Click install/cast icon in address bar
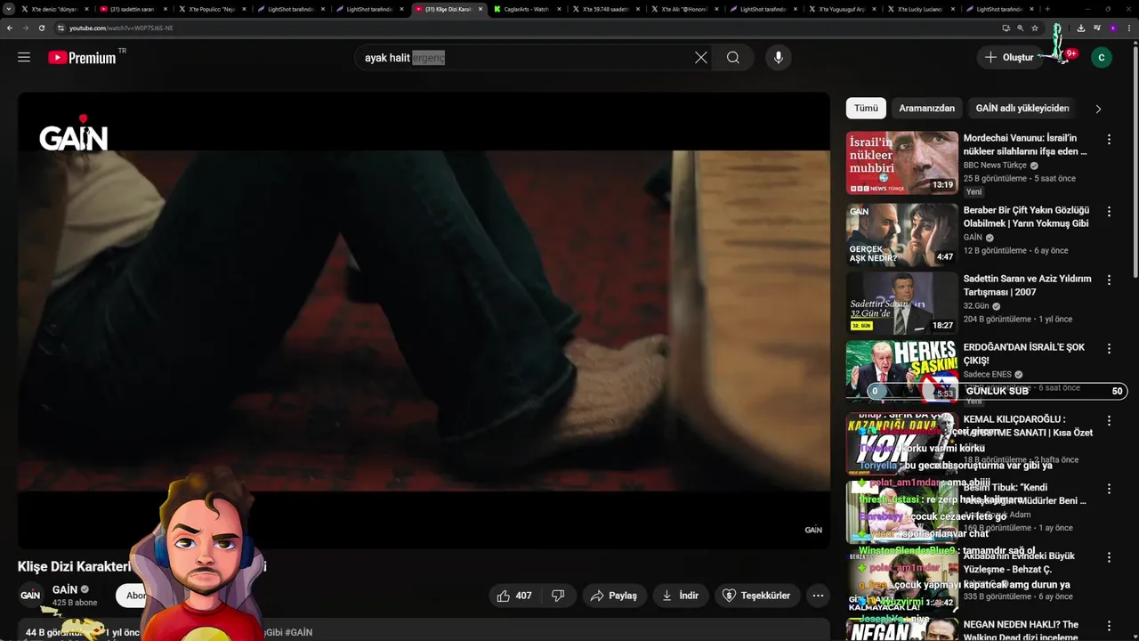The height and width of the screenshot is (641, 1139). (x=1006, y=28)
